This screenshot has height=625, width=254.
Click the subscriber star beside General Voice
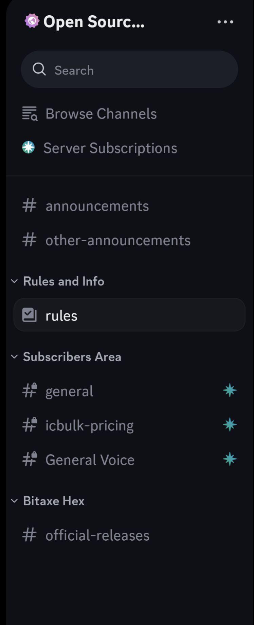[x=230, y=459]
